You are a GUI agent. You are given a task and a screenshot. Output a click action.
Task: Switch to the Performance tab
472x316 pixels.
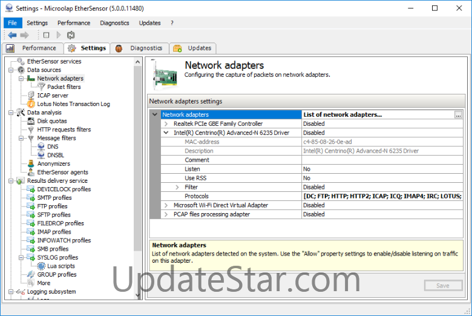pyautogui.click(x=33, y=48)
